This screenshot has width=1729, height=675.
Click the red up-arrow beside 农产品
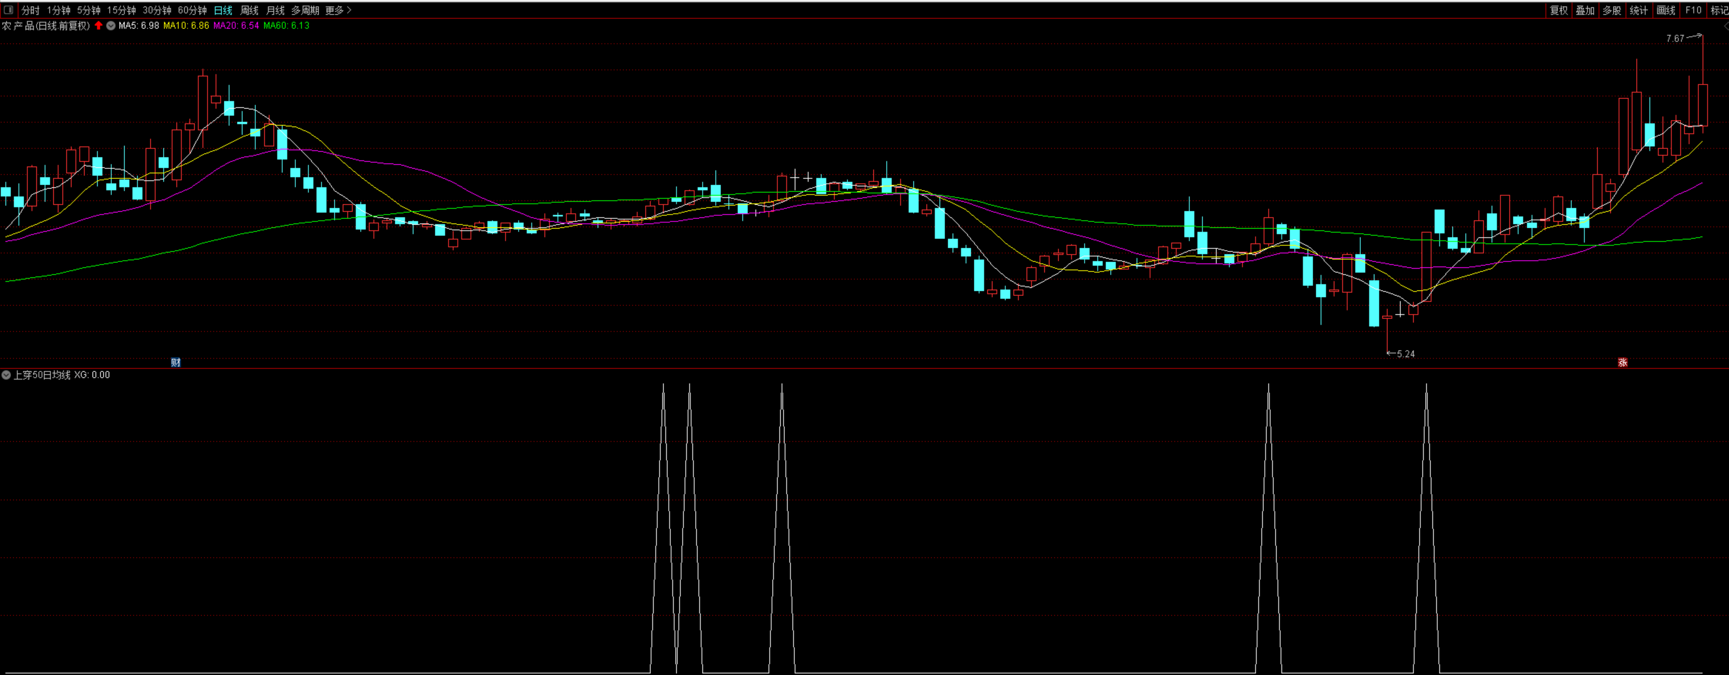pyautogui.click(x=99, y=26)
